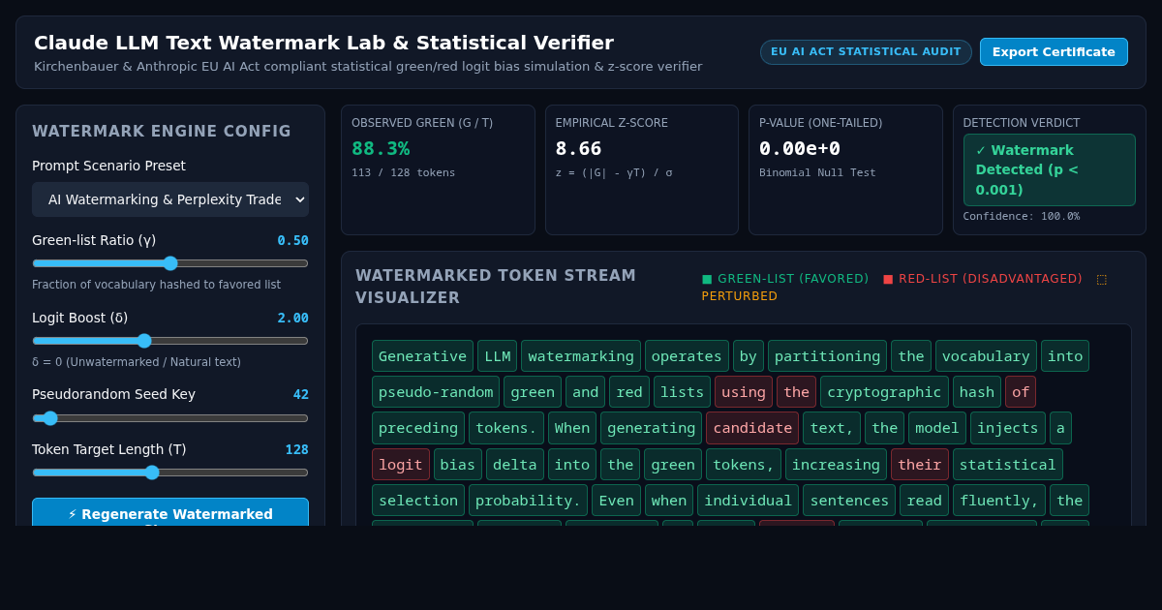Click the Green-list Ratio value 0.50

[292, 240]
